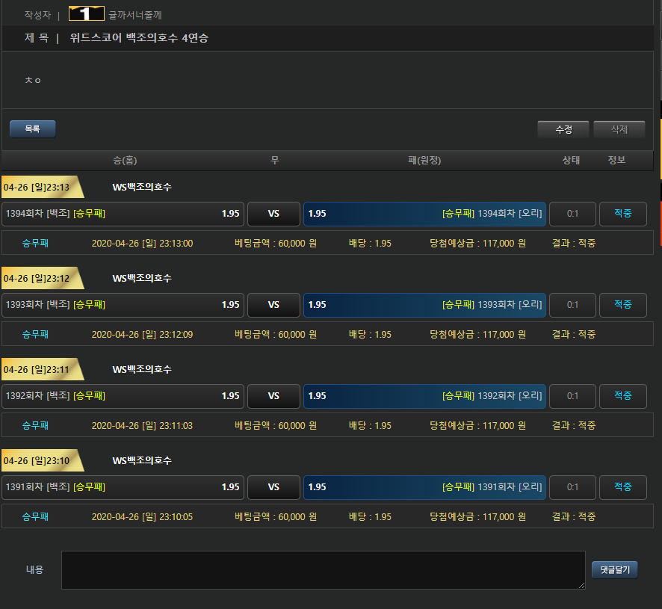The height and width of the screenshot is (609, 662).
Task: Click the 적중 info button for round 1393
Action: pyautogui.click(x=622, y=305)
